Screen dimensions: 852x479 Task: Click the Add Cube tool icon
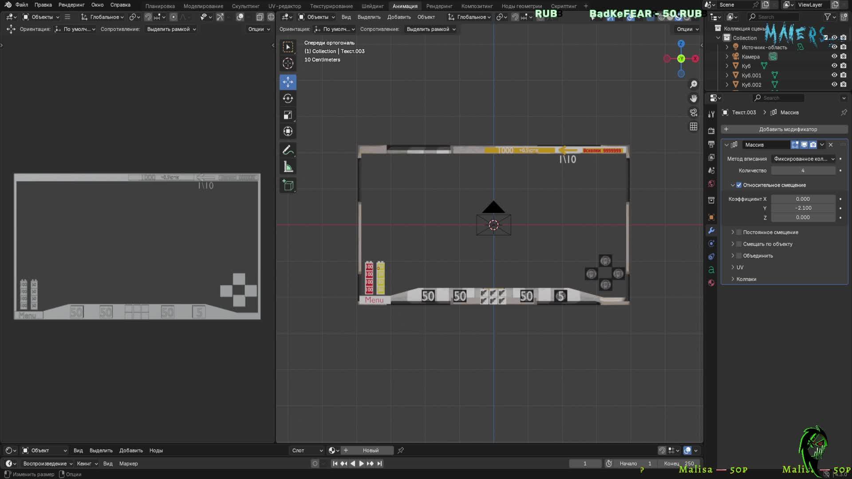288,185
